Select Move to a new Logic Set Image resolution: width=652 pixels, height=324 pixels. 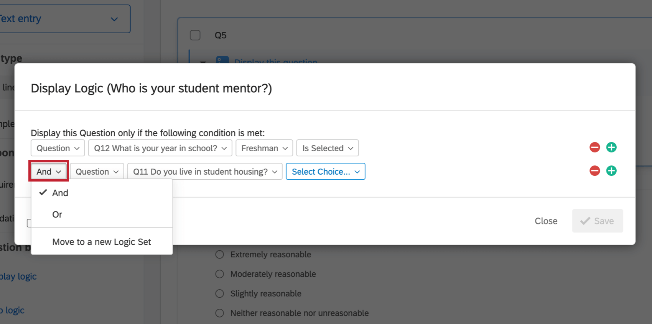(x=102, y=242)
